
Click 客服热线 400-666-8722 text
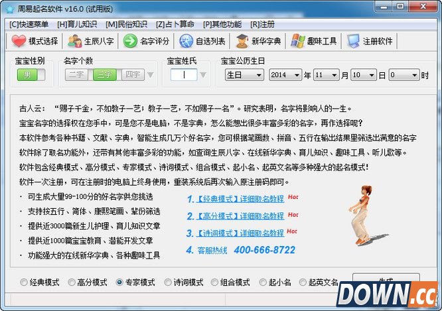(246, 250)
